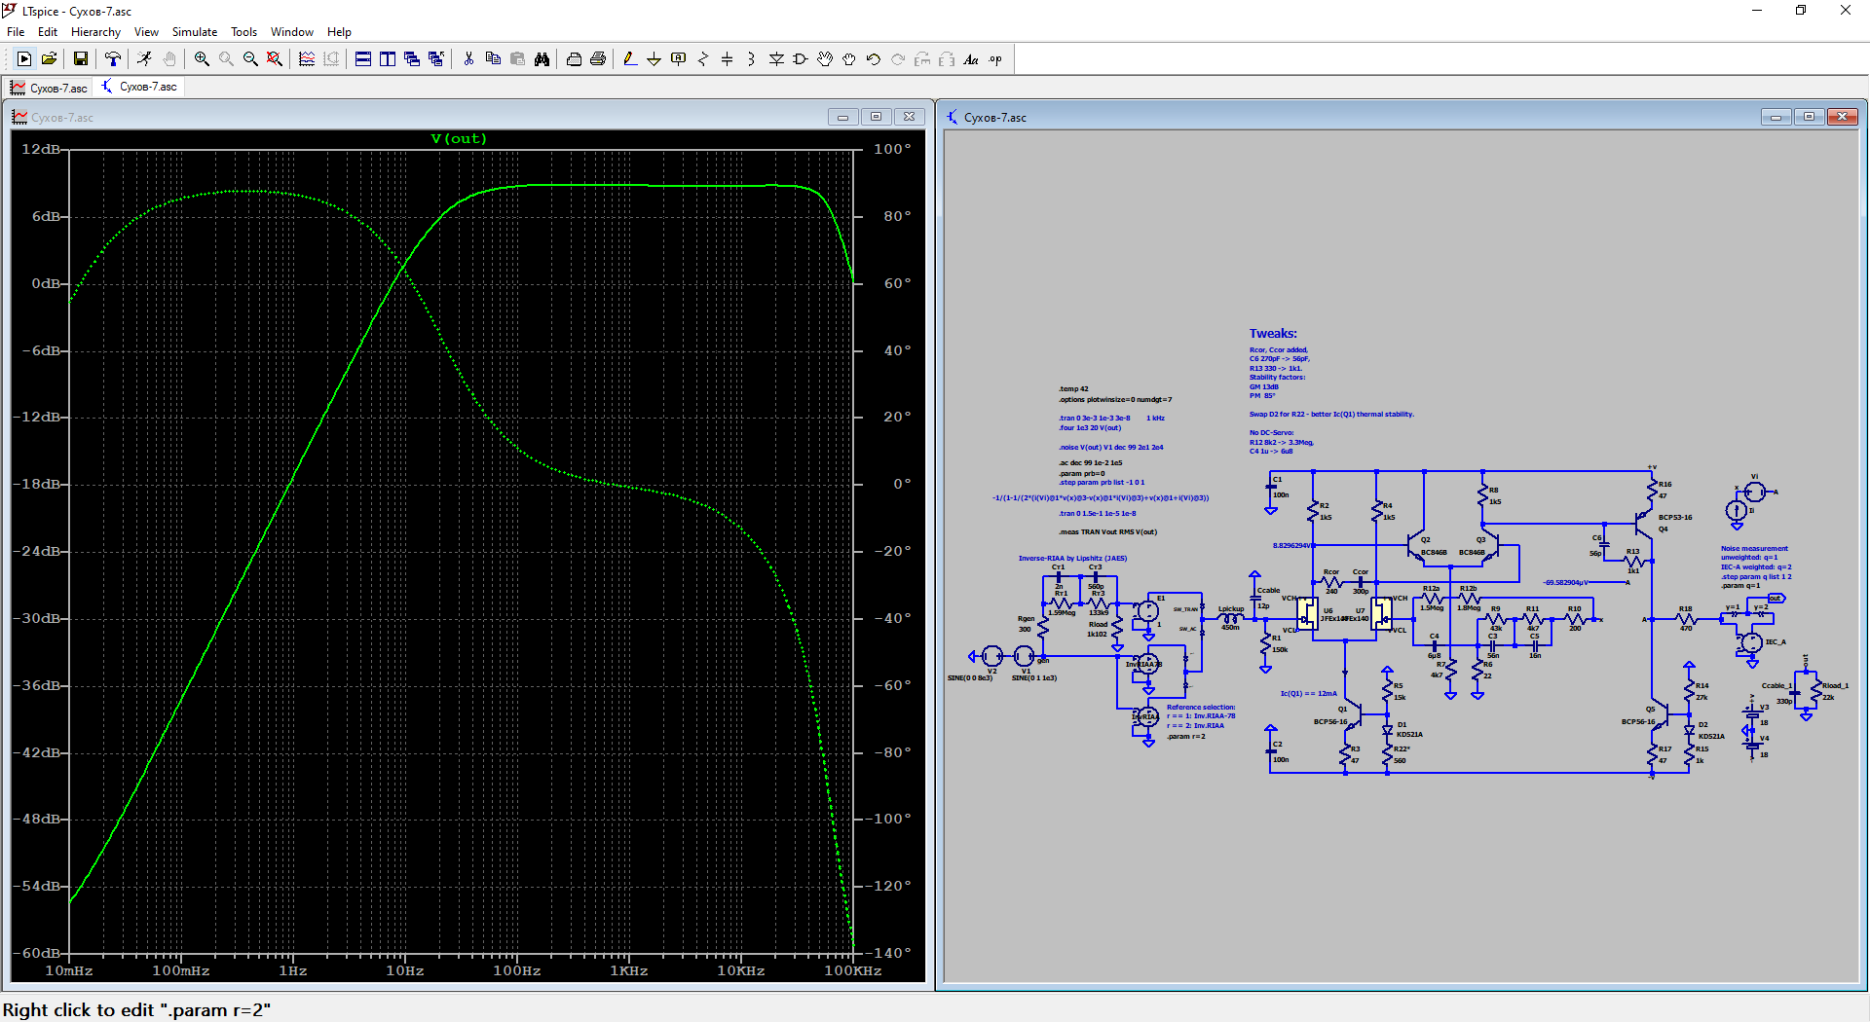Image resolution: width=1870 pixels, height=1022 pixels.
Task: Open the SPICE directive .op tool
Action: coord(995,59)
